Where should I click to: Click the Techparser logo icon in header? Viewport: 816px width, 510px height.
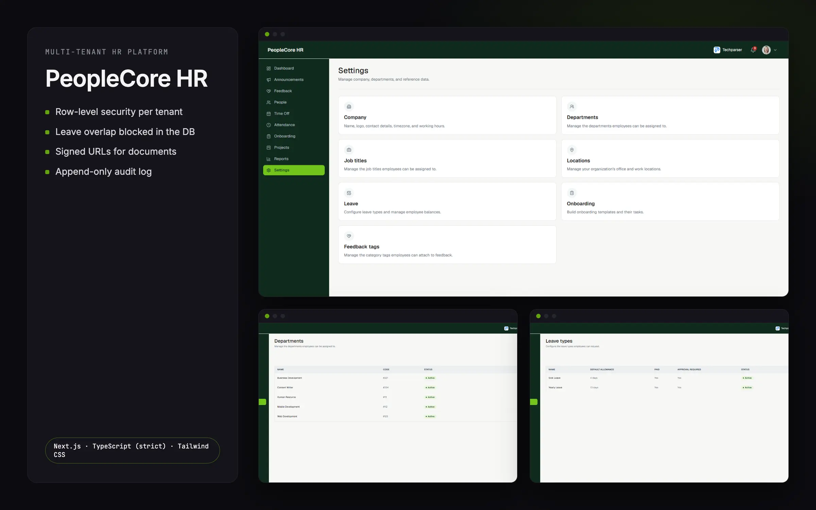[717, 50]
